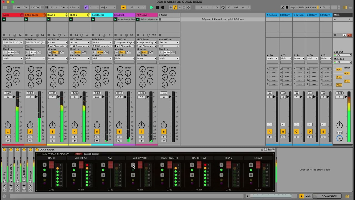Open the Major scale dropdown
This screenshot has width=355, height=200.
108,7
